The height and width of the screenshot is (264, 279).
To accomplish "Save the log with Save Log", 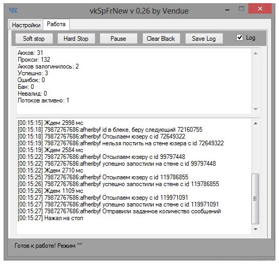I will [x=204, y=39].
